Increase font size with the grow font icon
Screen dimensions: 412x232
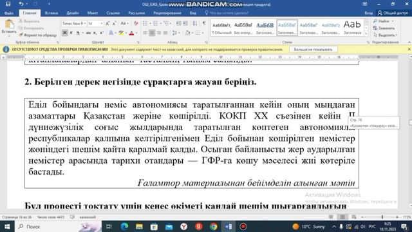tap(108, 24)
